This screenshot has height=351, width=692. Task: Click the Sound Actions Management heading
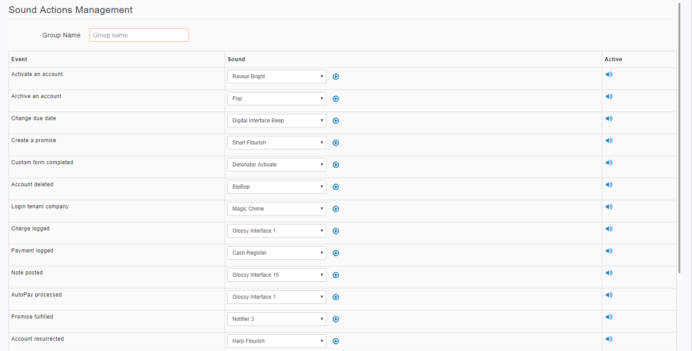tap(71, 10)
